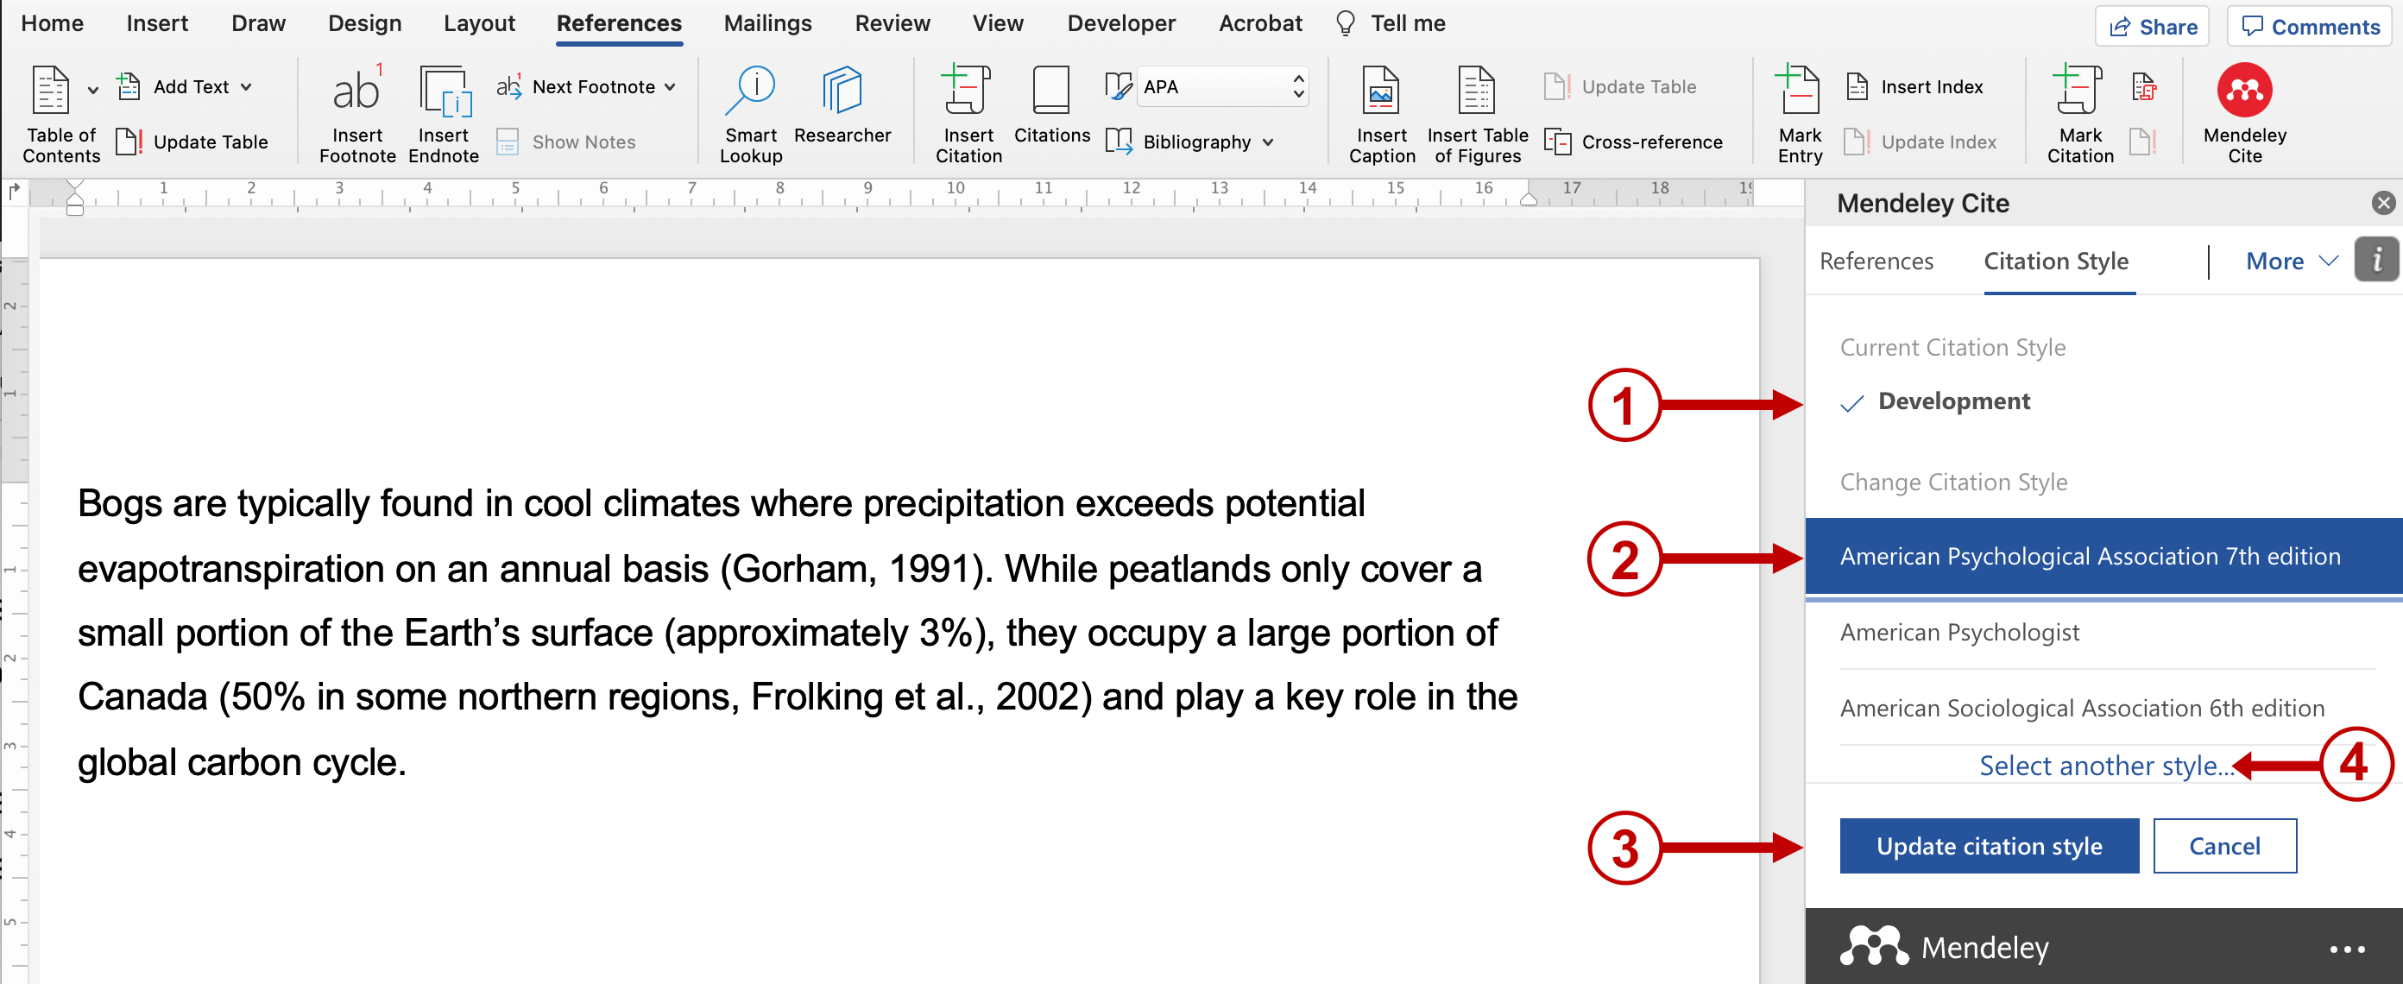Select the References ribbon tab
The height and width of the screenshot is (984, 2403).
coord(620,23)
